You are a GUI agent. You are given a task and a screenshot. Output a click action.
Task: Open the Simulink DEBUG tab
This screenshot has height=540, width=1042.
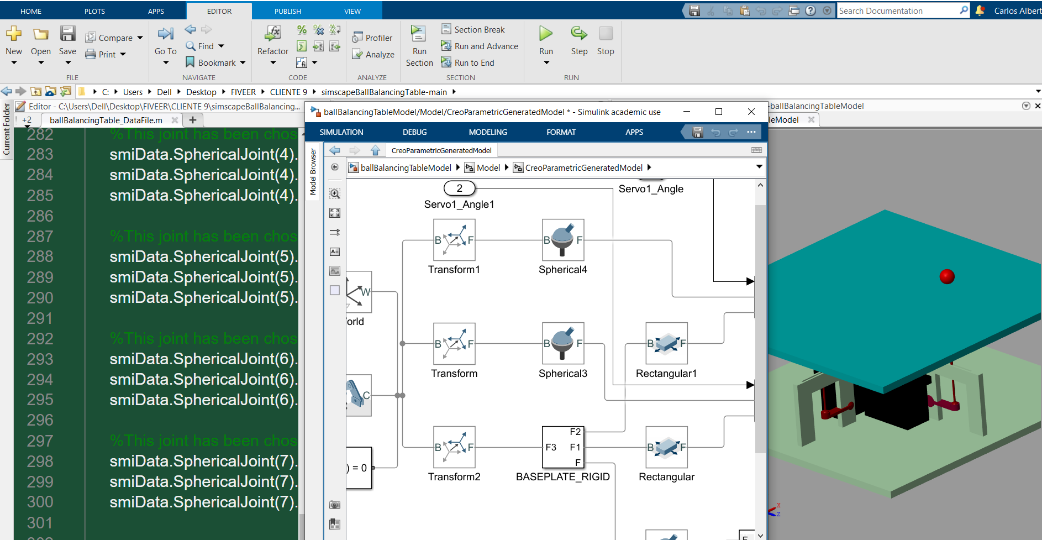[415, 132]
